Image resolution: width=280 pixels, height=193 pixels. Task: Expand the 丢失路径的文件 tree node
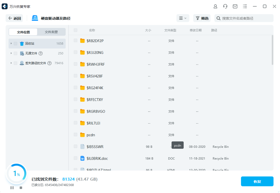(x=11, y=63)
